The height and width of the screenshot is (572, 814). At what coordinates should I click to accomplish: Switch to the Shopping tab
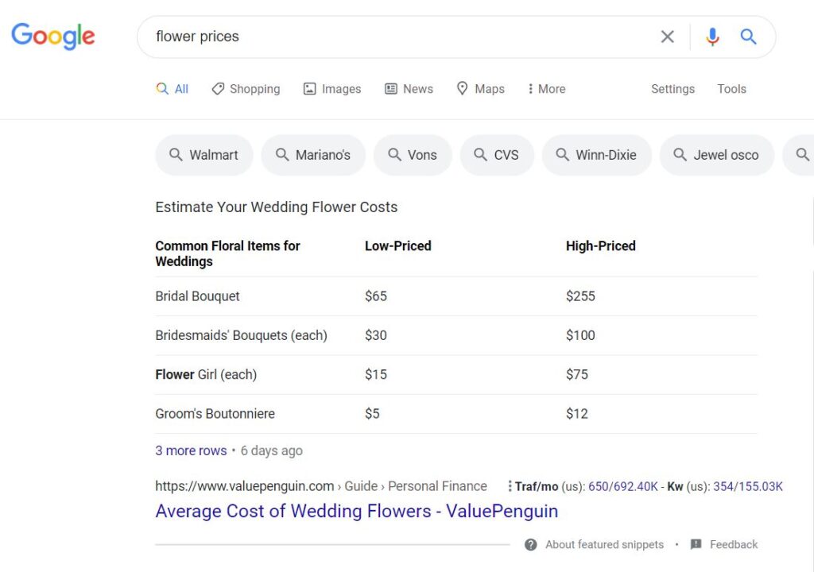pyautogui.click(x=246, y=89)
